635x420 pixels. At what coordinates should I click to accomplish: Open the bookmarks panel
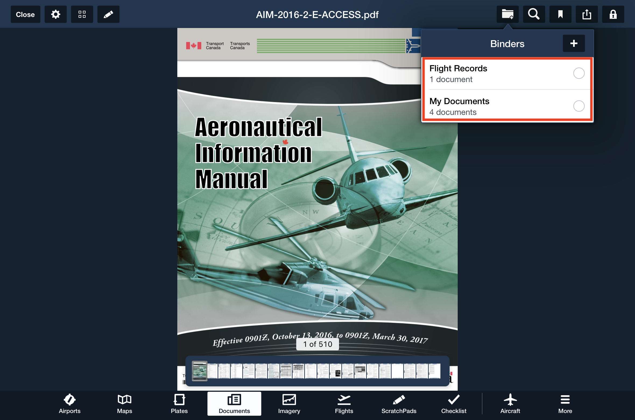(x=560, y=14)
